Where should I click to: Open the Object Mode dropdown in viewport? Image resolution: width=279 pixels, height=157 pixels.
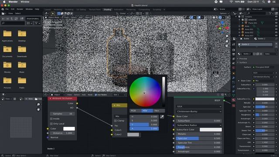point(53,17)
